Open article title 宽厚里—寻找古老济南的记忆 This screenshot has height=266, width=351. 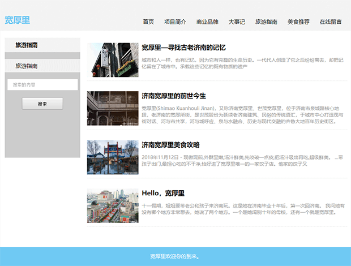[x=183, y=48]
